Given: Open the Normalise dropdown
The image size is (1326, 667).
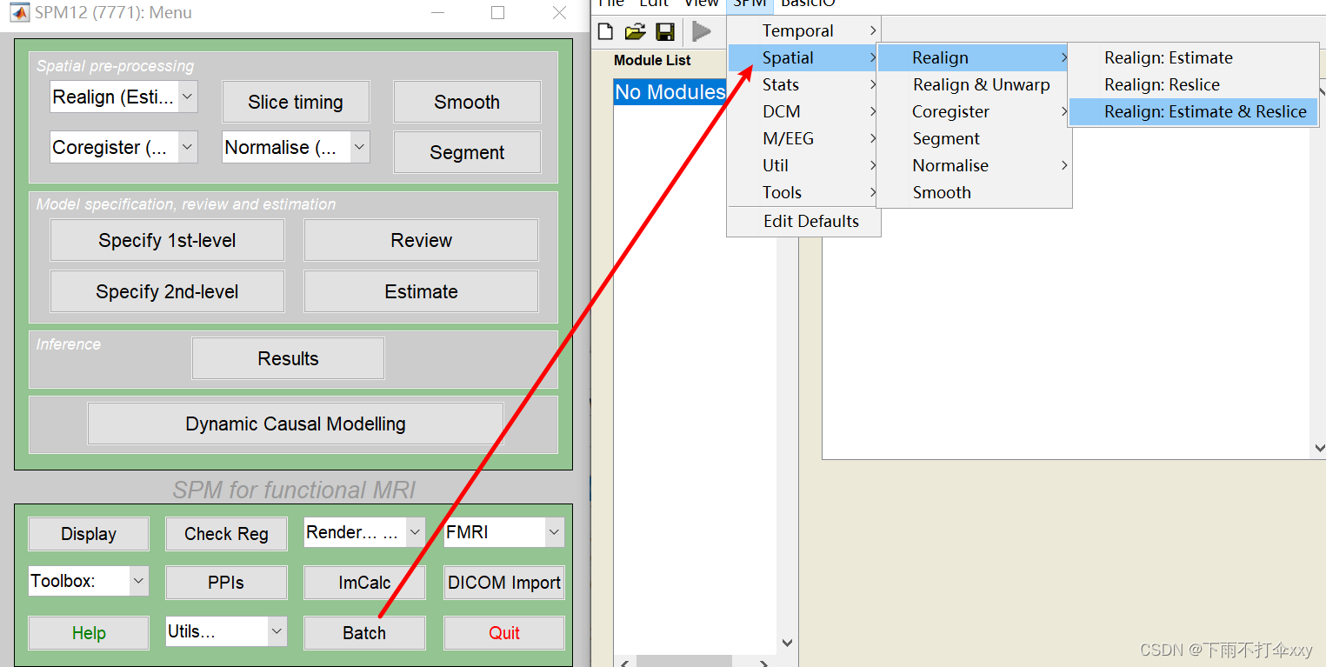Looking at the screenshot, I should point(296,147).
